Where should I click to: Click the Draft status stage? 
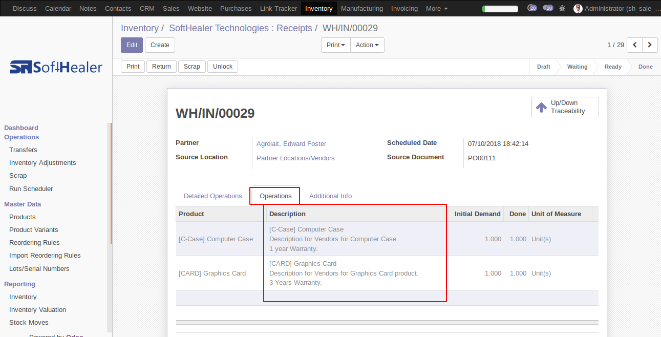click(543, 67)
